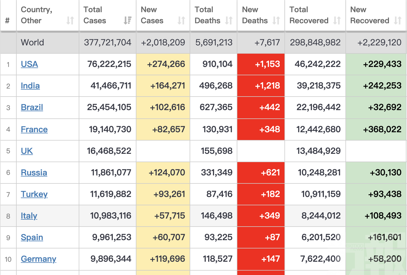Open the Brazil country link
This screenshot has width=407, height=275.
click(32, 107)
